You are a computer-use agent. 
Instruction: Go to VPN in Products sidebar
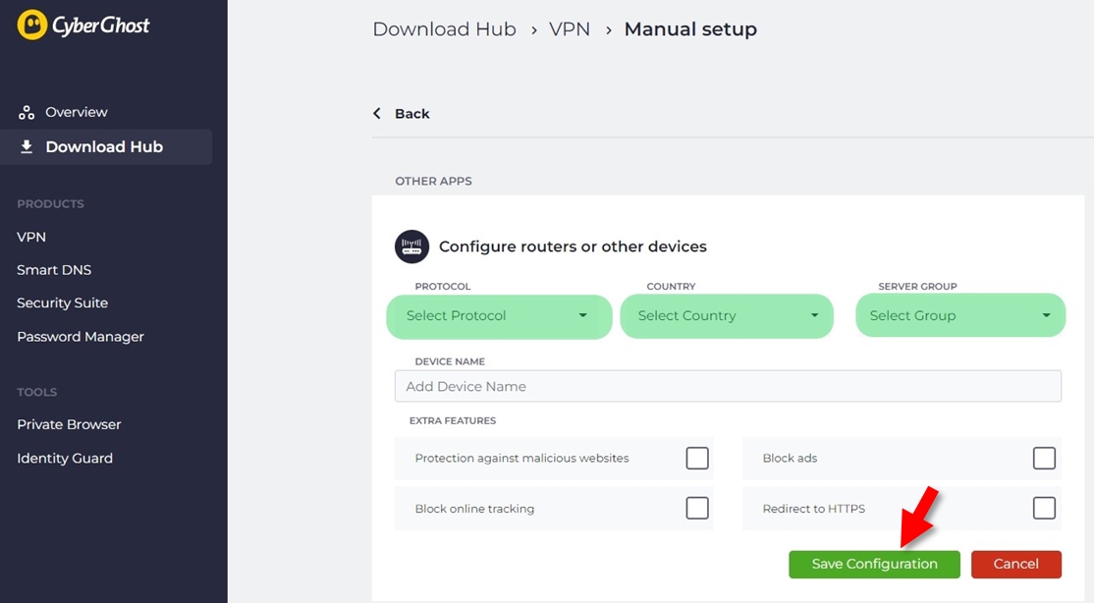tap(31, 237)
